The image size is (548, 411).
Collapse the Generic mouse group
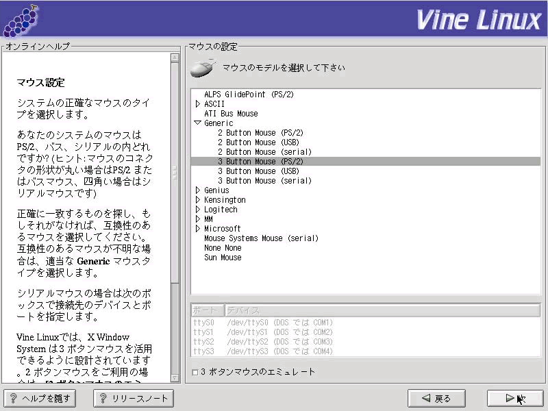pyautogui.click(x=198, y=123)
